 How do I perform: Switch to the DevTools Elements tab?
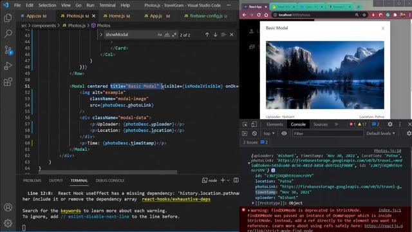[x=275, y=124]
